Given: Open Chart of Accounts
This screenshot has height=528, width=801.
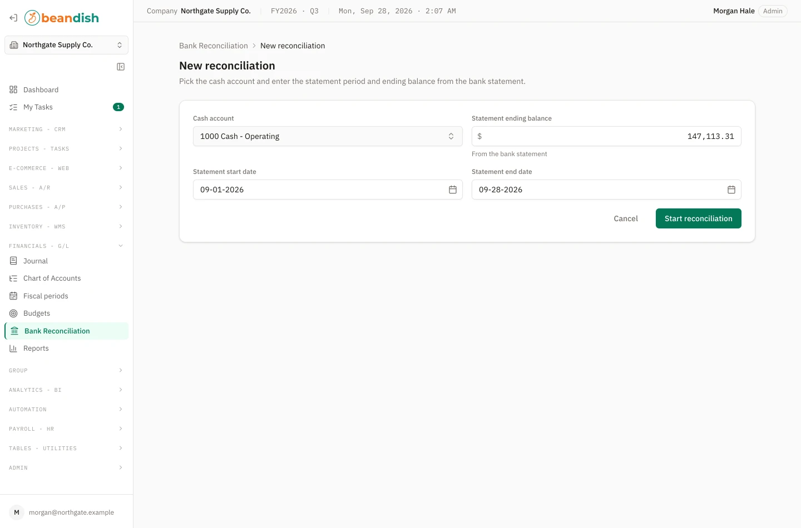Looking at the screenshot, I should click(66, 278).
